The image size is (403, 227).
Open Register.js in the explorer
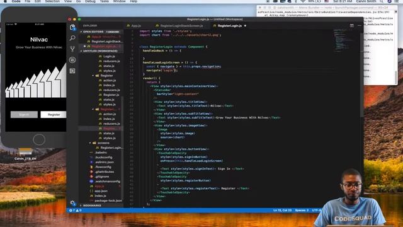click(111, 95)
